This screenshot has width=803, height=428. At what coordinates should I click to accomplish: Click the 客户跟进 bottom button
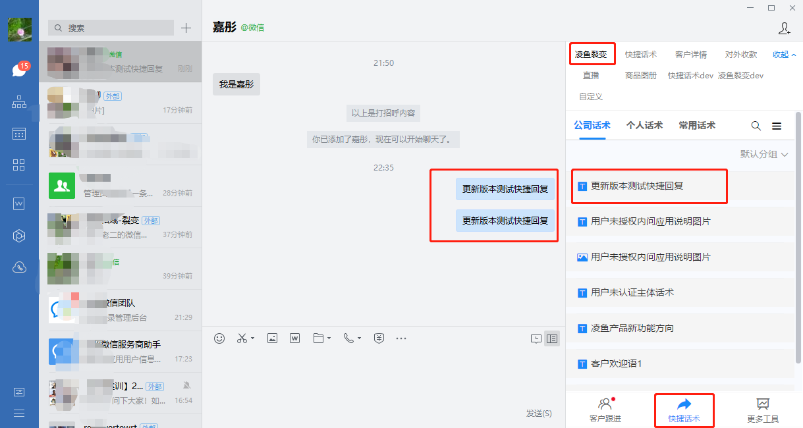(x=605, y=410)
